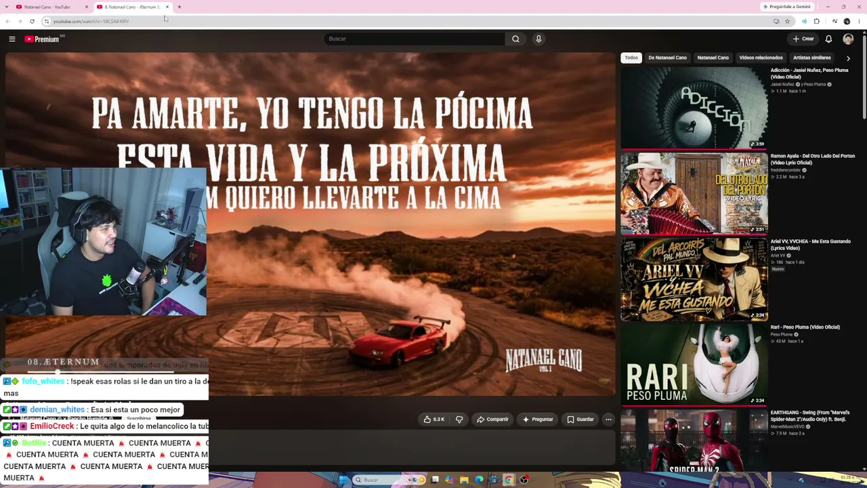Show more filter chips with right arrow
Viewport: 867px width, 488px height.
(848, 58)
